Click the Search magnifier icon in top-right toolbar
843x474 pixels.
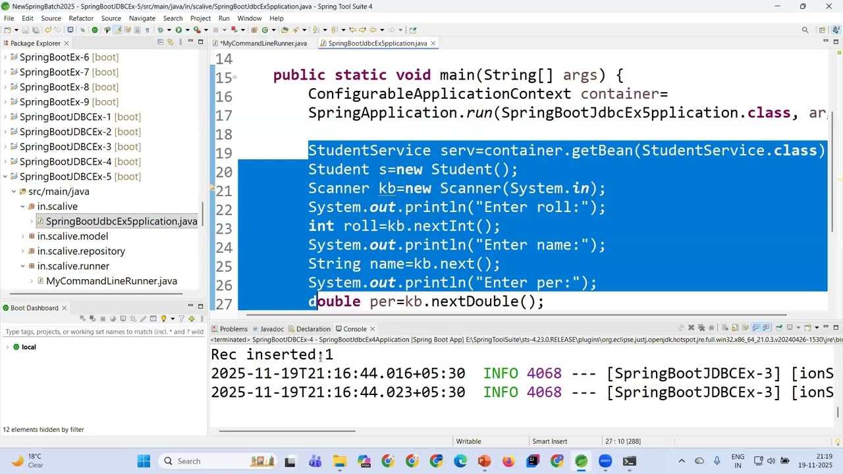click(805, 30)
